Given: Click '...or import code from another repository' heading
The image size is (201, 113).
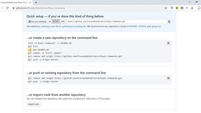Looking at the screenshot, I should [x=56, y=95].
